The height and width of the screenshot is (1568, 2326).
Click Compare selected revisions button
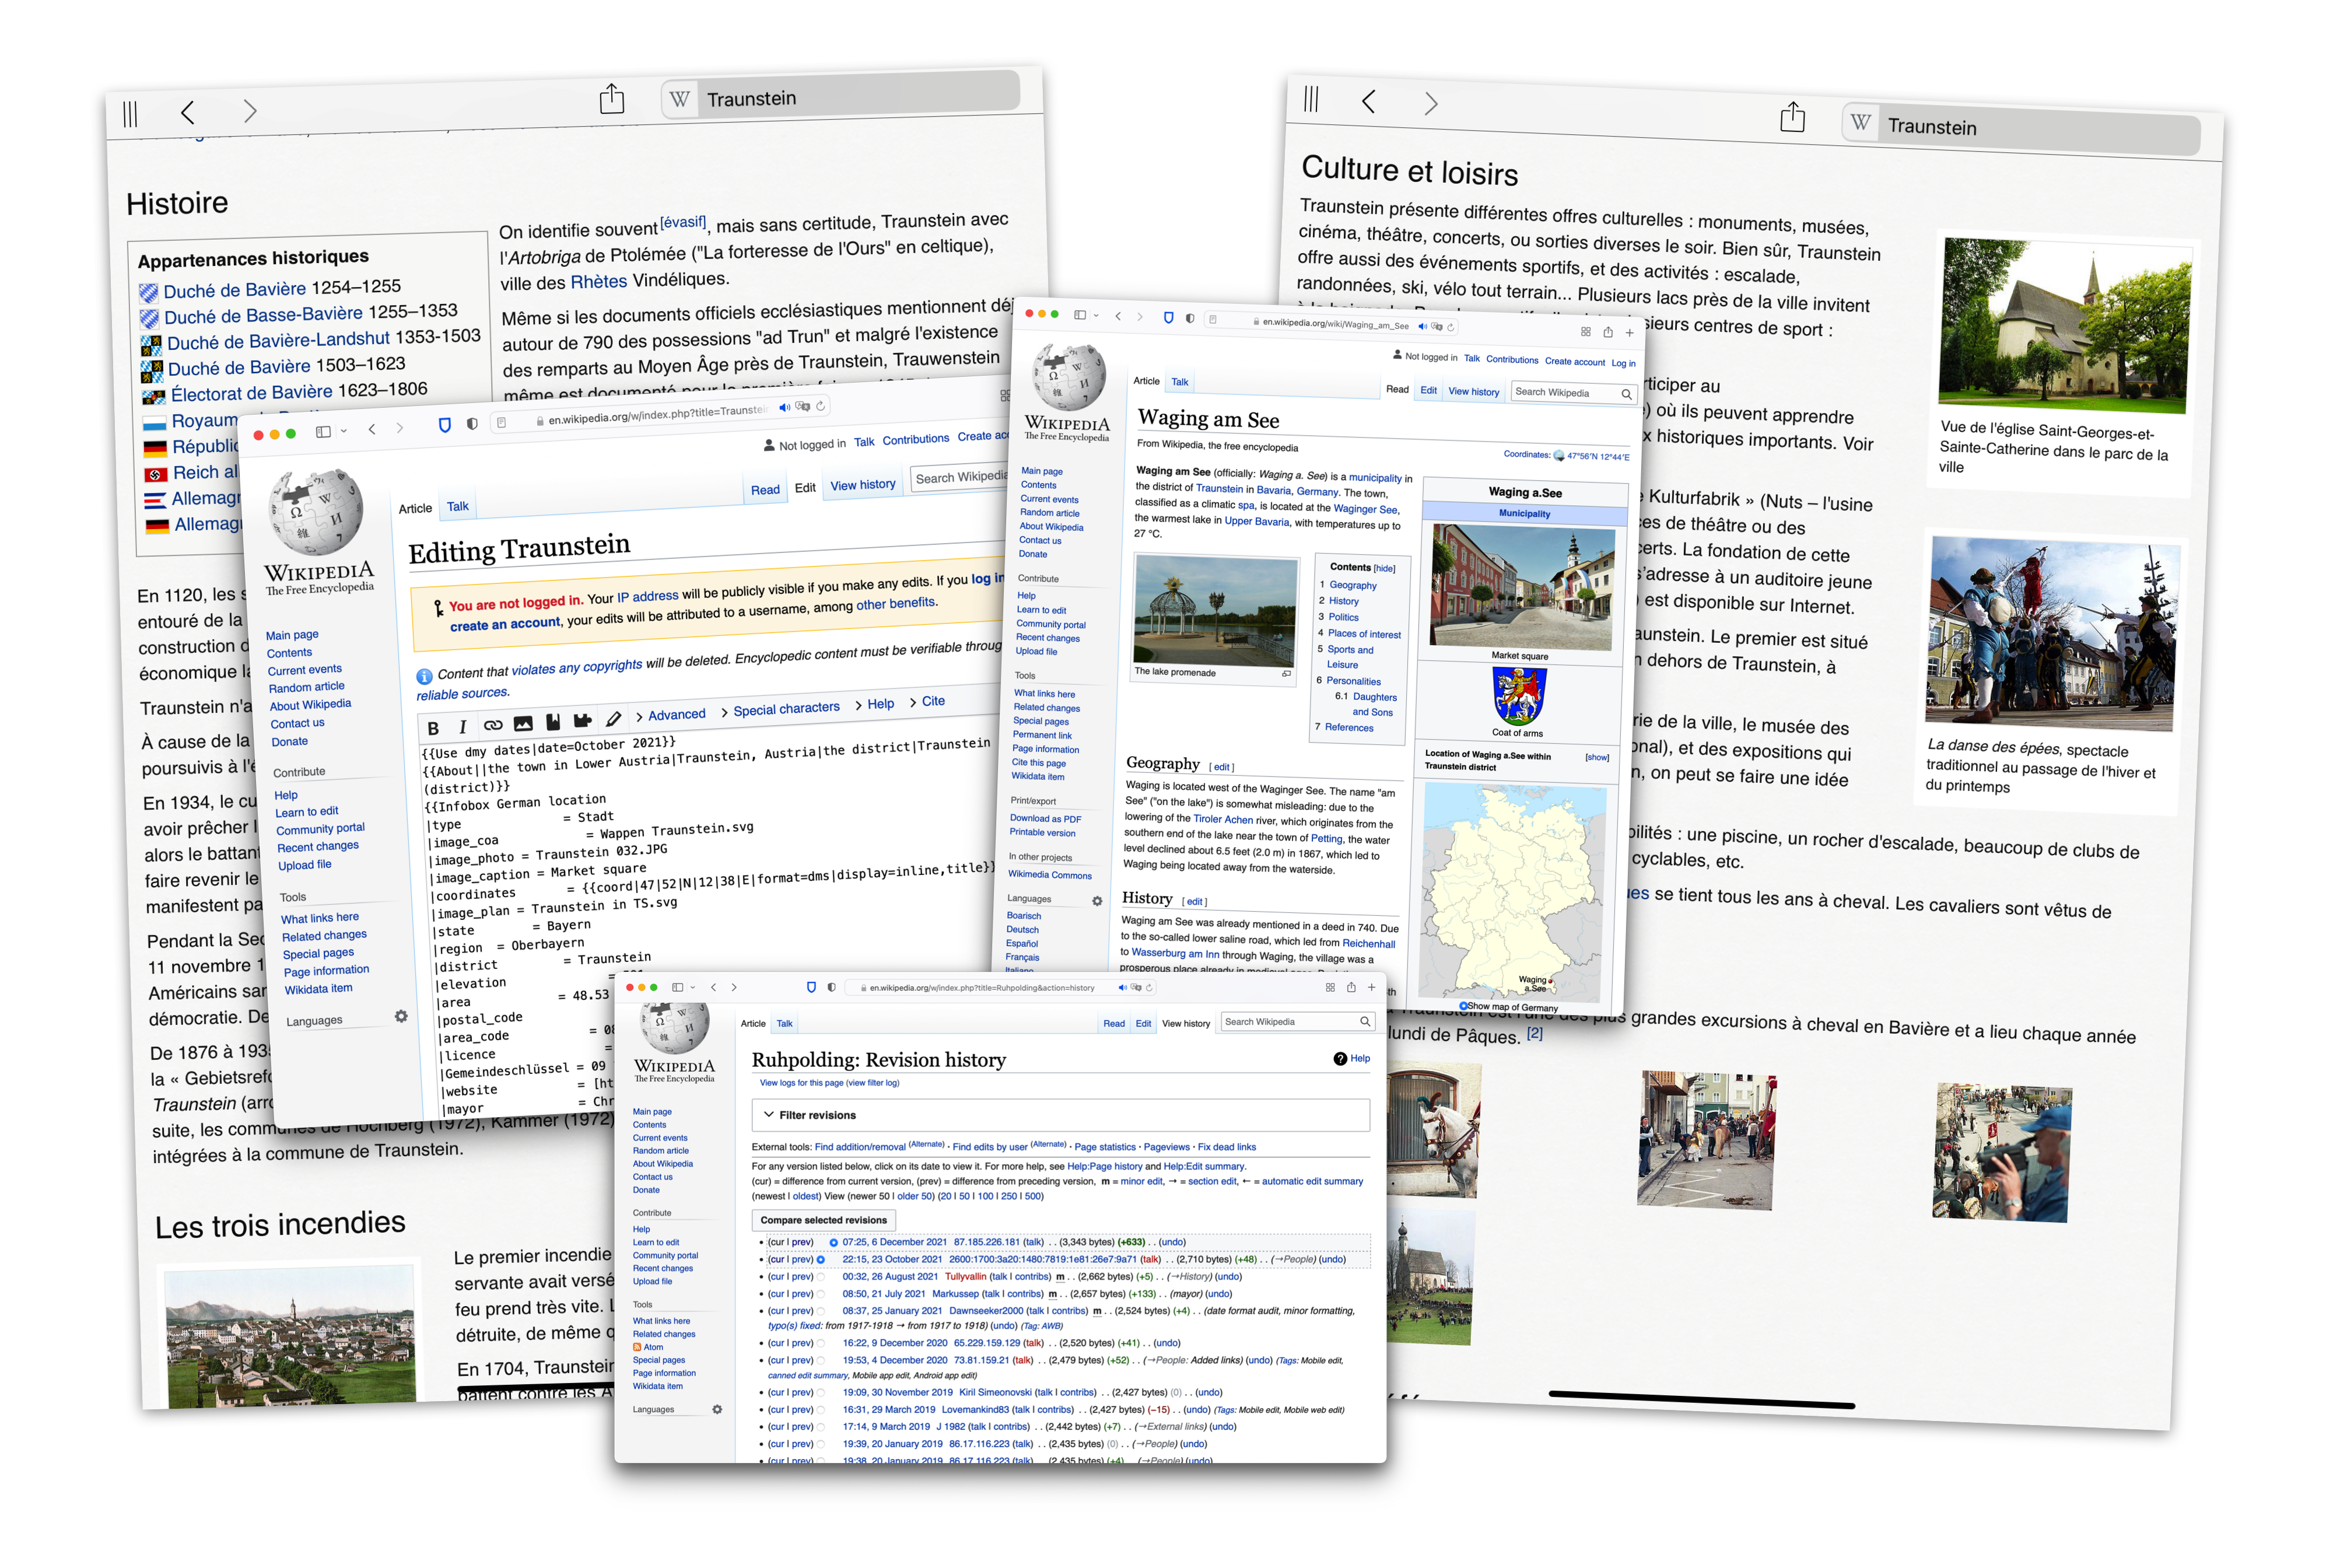click(822, 1220)
